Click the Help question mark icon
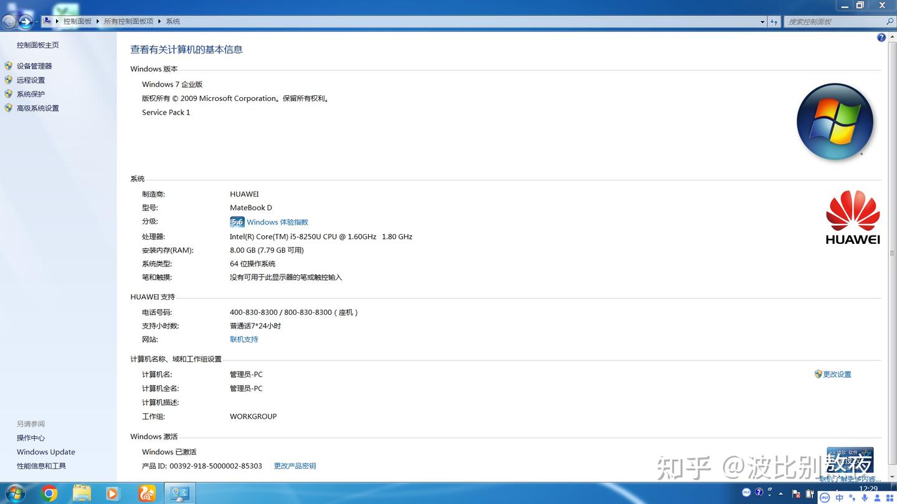Viewport: 897px width, 504px height. 881,37
